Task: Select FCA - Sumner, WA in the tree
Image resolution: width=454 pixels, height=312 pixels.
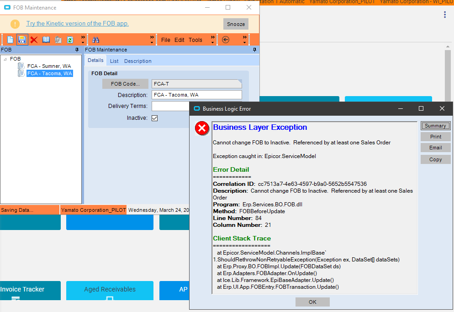Action: point(49,66)
